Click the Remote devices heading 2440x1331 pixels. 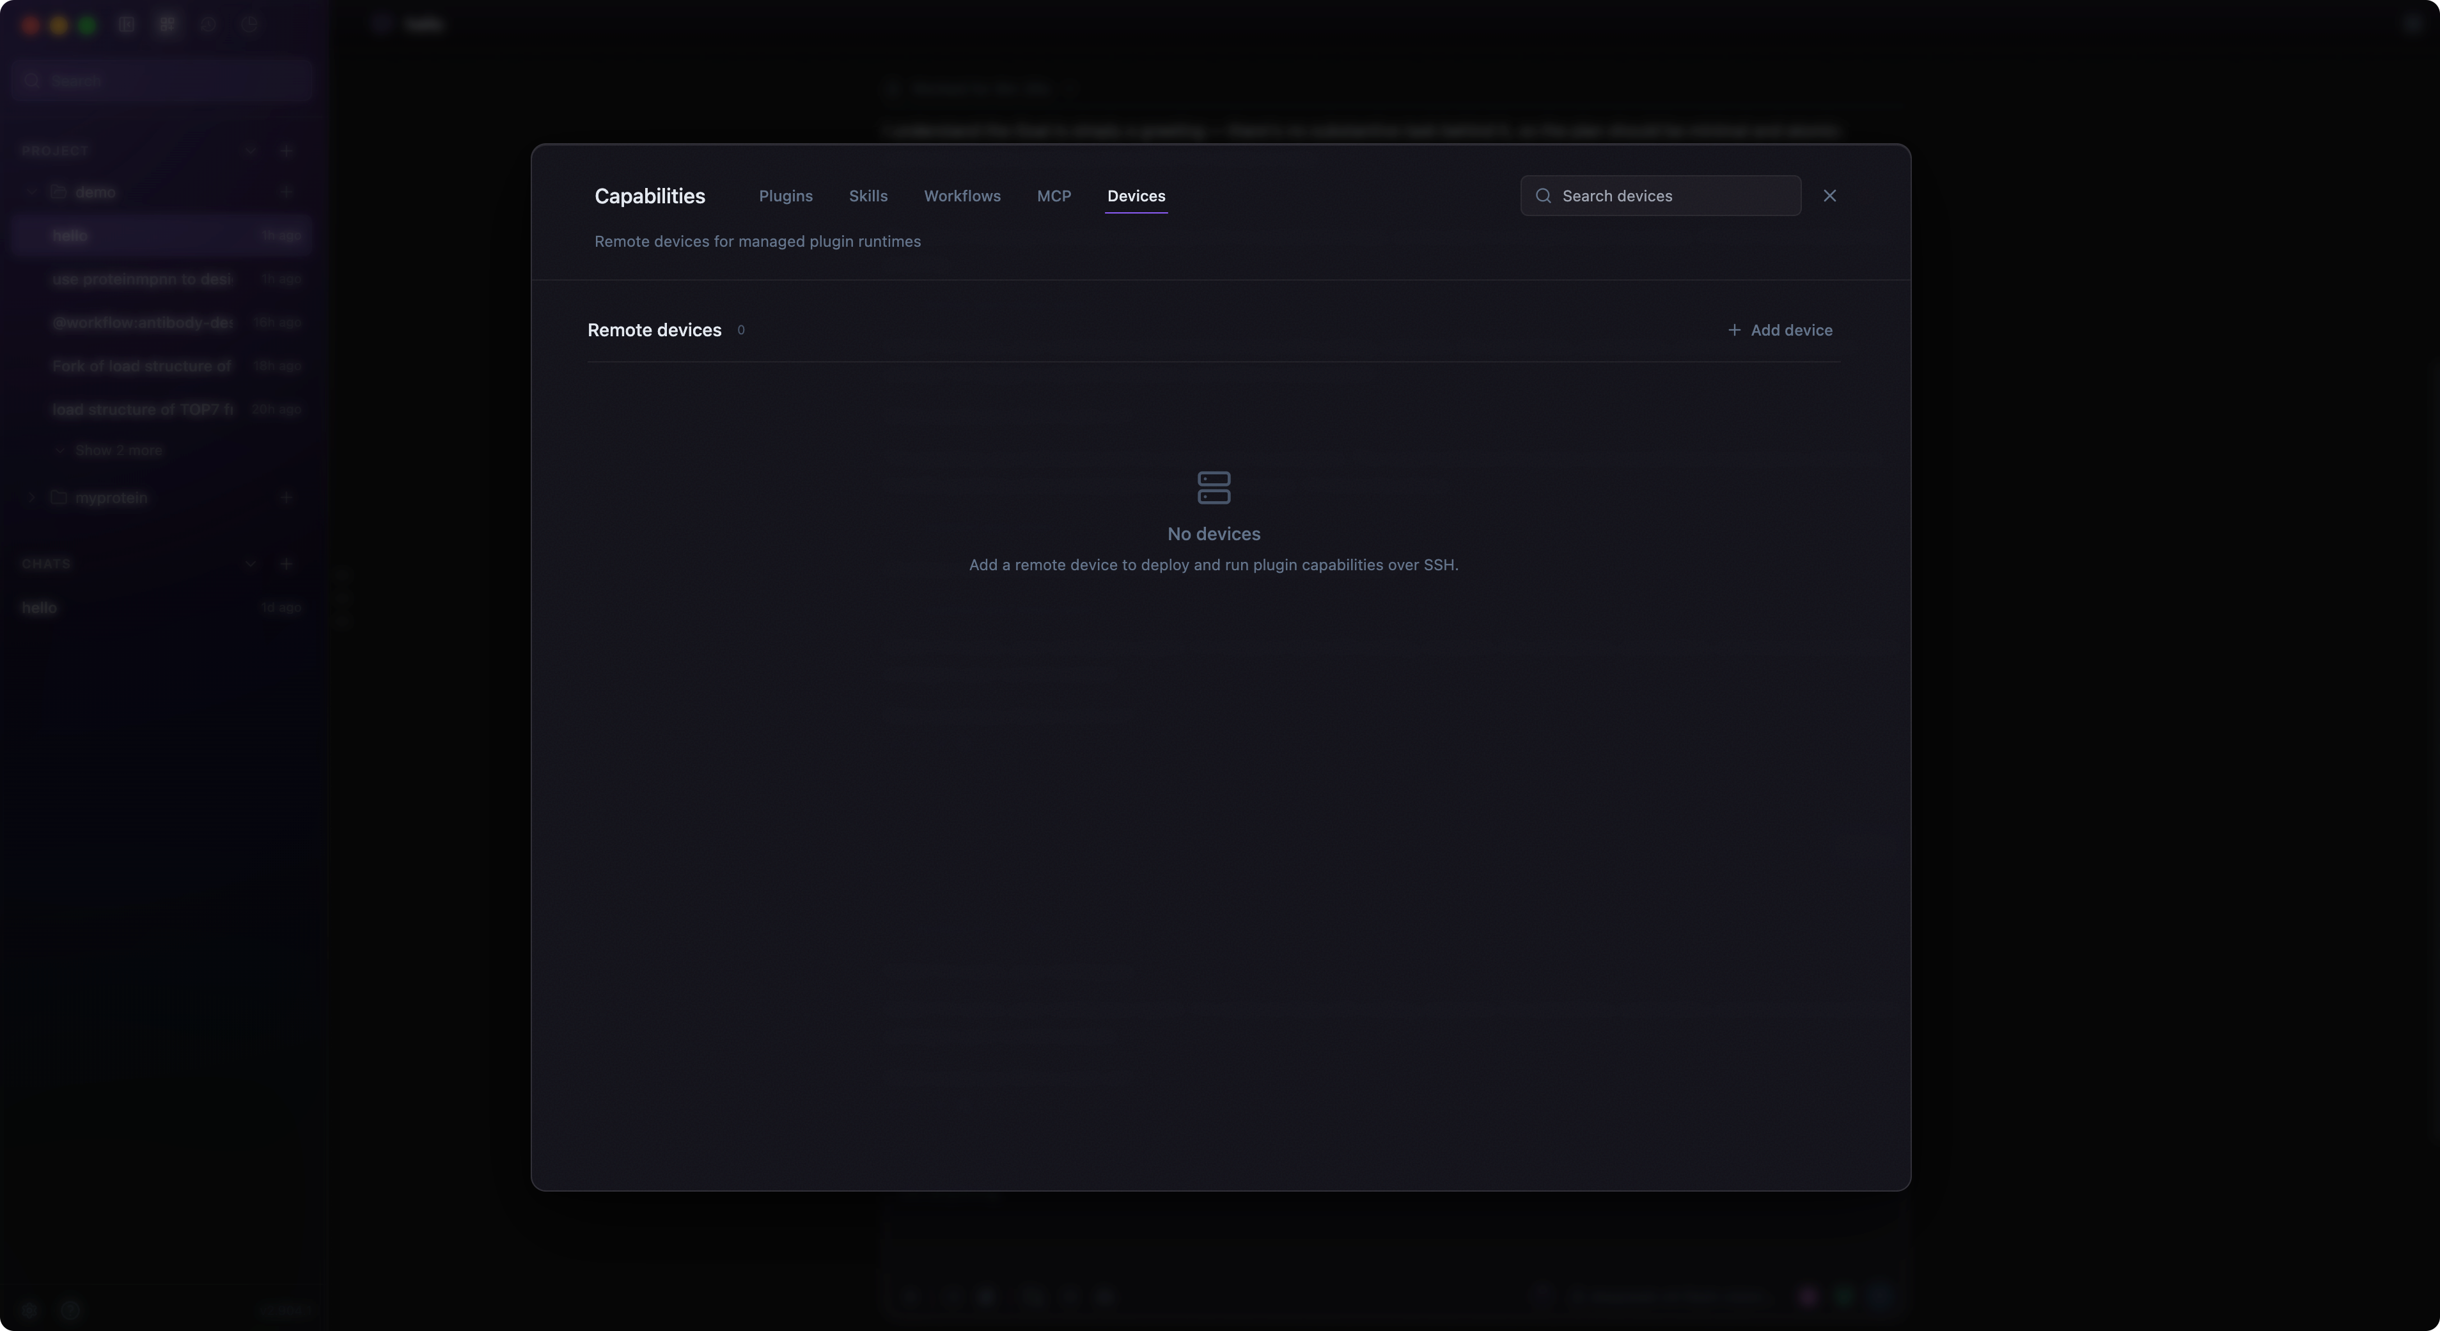[653, 331]
